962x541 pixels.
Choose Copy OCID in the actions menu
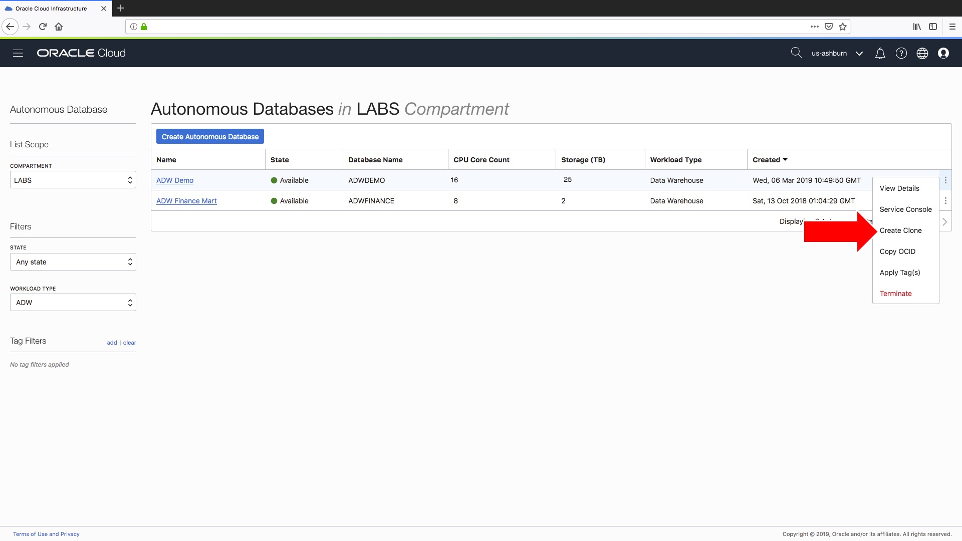click(x=897, y=251)
